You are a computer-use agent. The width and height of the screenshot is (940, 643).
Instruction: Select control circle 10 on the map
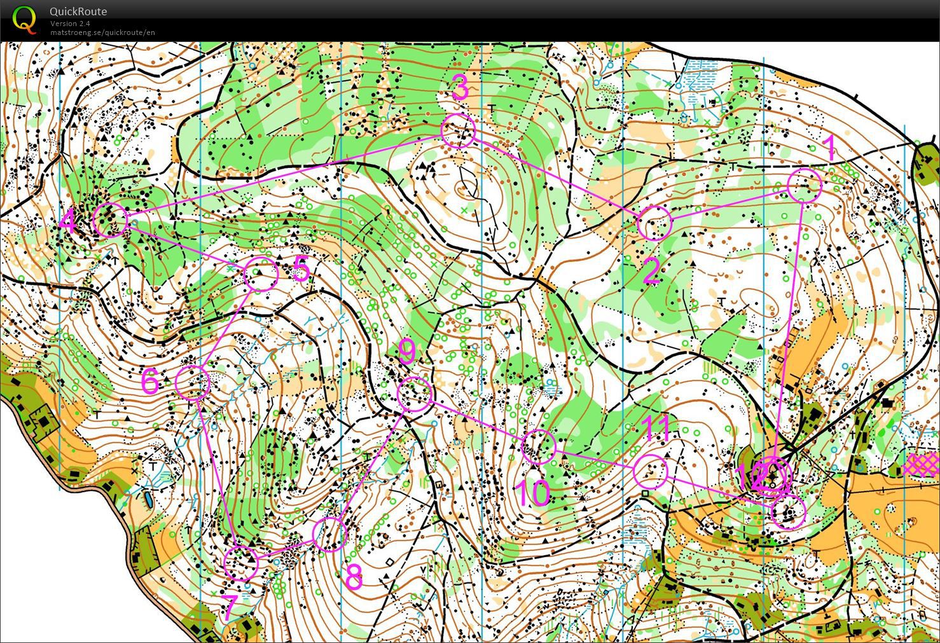(539, 446)
